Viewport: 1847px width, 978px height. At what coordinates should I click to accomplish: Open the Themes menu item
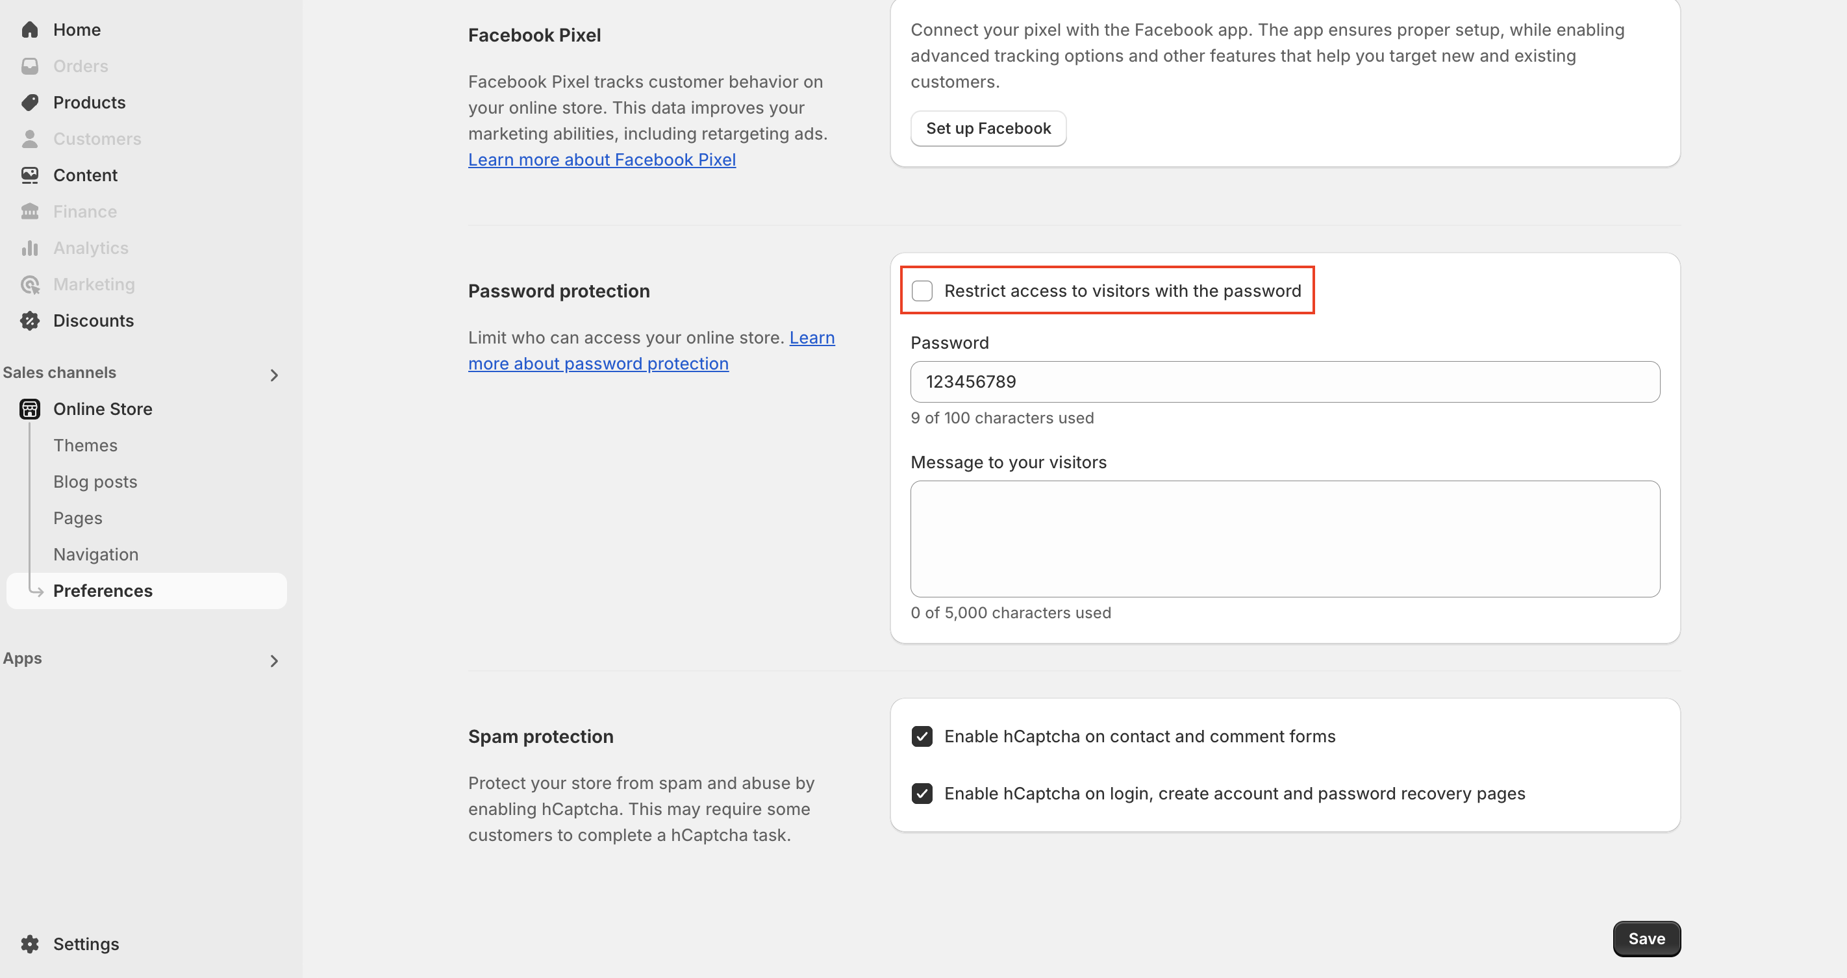pyautogui.click(x=85, y=445)
